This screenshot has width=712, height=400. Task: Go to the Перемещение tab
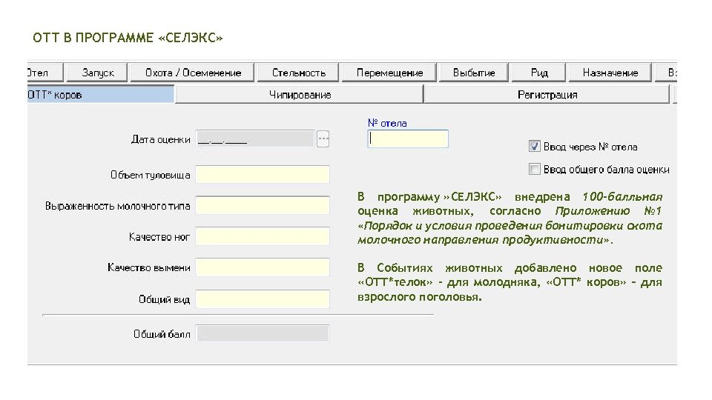(x=389, y=73)
